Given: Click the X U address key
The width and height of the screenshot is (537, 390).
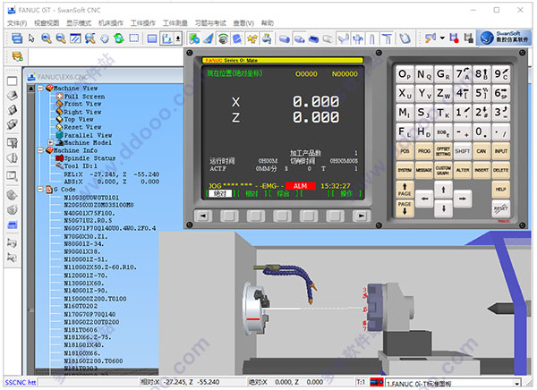Looking at the screenshot, I should coord(405,94).
